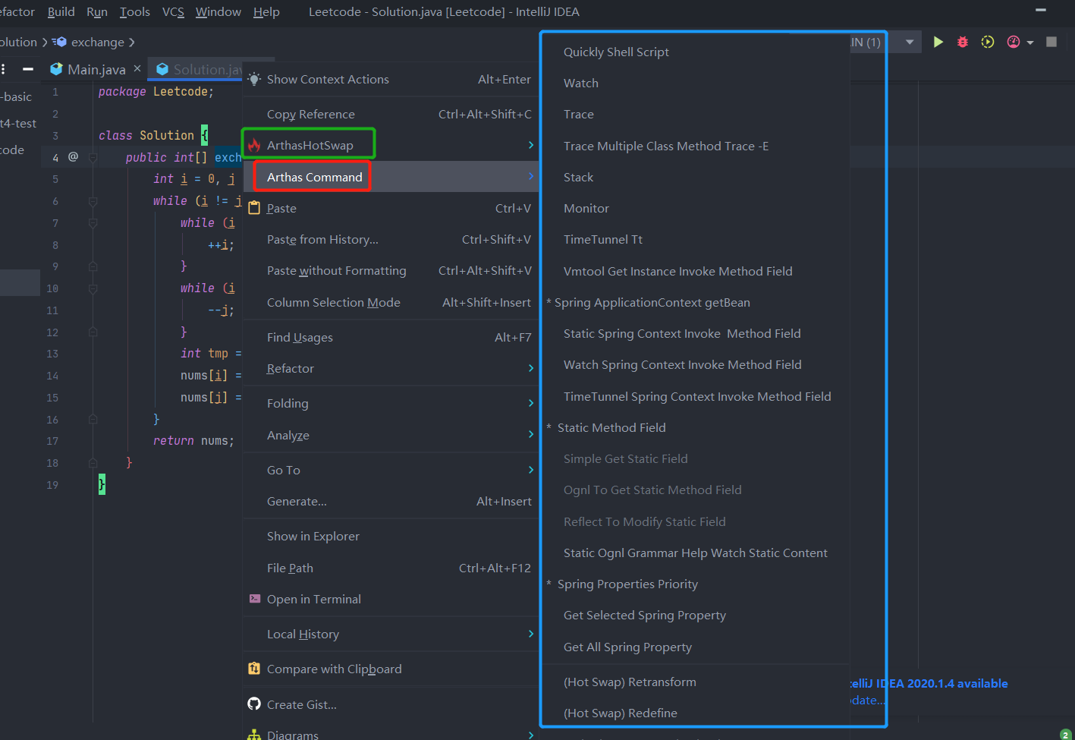Open the Tools menu
Viewport: 1075px width, 740px height.
pyautogui.click(x=135, y=11)
